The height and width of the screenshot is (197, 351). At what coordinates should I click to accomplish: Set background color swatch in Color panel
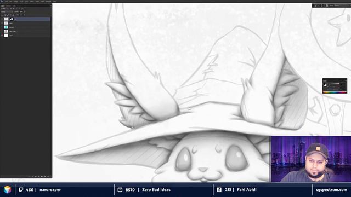click(326, 86)
